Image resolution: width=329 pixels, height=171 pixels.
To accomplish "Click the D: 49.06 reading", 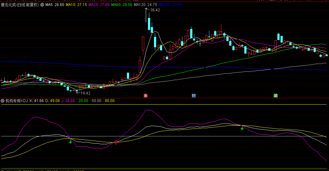I will pyautogui.click(x=53, y=101).
